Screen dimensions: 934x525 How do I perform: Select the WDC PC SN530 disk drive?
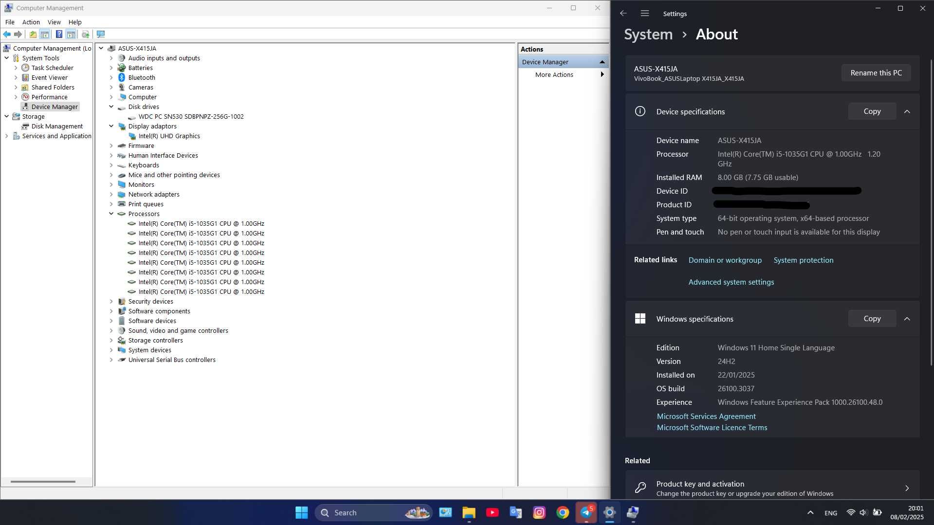[191, 116]
